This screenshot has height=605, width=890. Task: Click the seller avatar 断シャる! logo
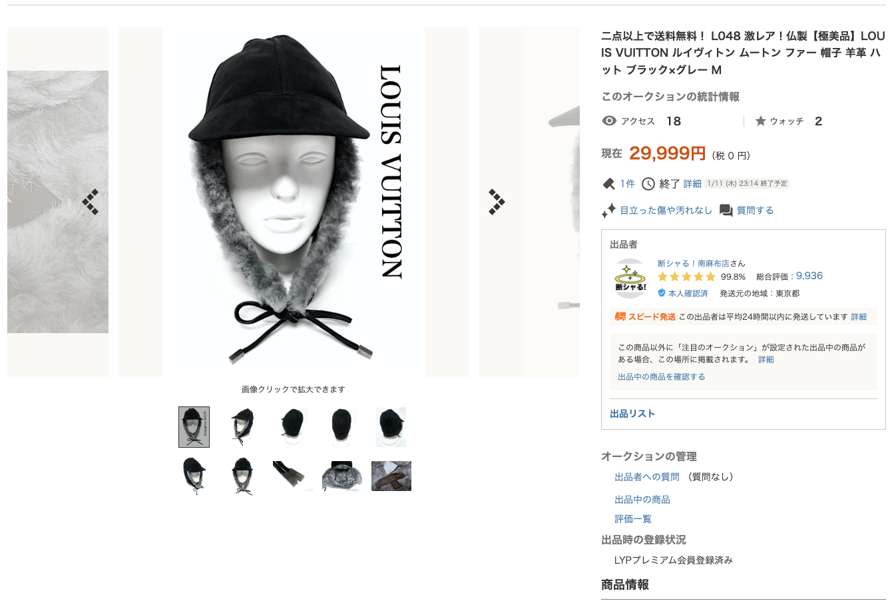click(630, 279)
